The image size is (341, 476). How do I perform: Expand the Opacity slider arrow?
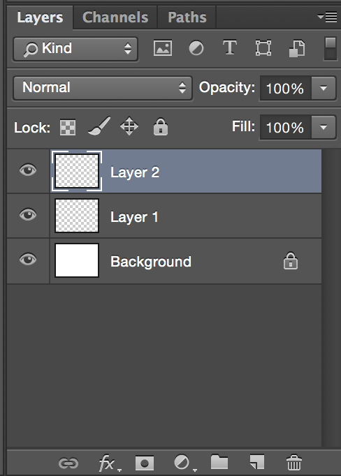point(324,89)
